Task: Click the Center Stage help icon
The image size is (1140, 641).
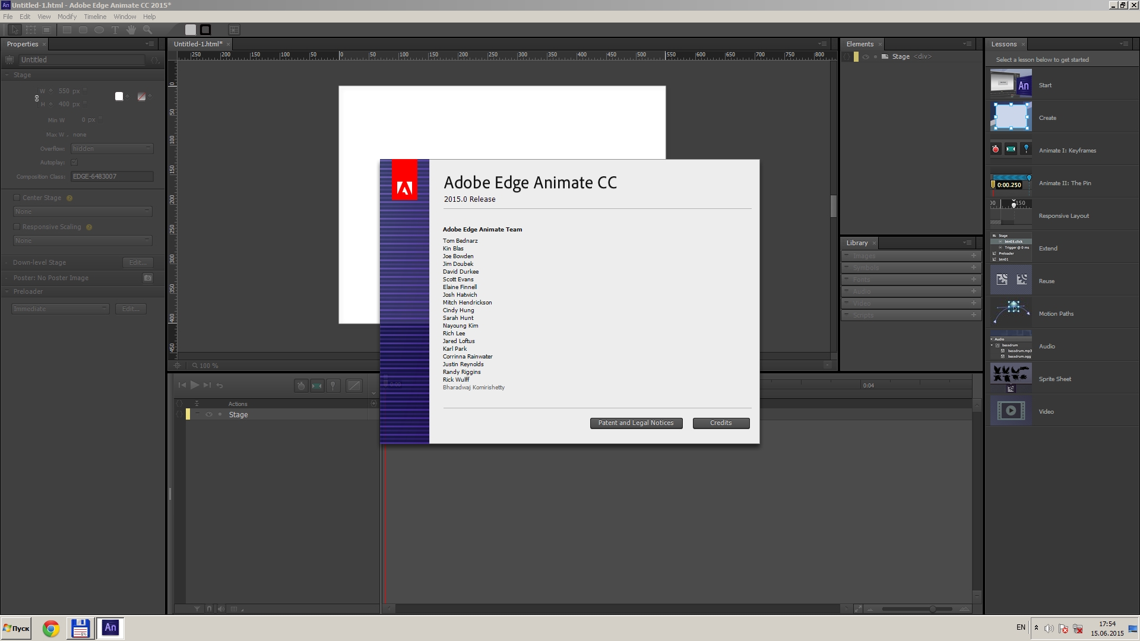Action: click(x=69, y=198)
